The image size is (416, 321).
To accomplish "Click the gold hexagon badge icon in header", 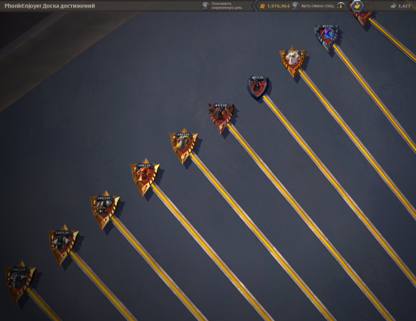I will [357, 5].
